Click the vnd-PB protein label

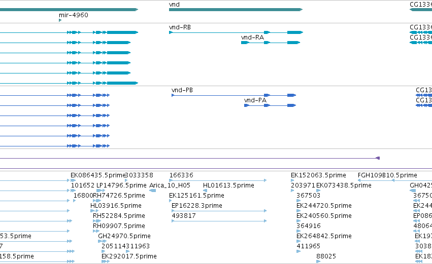click(x=182, y=90)
